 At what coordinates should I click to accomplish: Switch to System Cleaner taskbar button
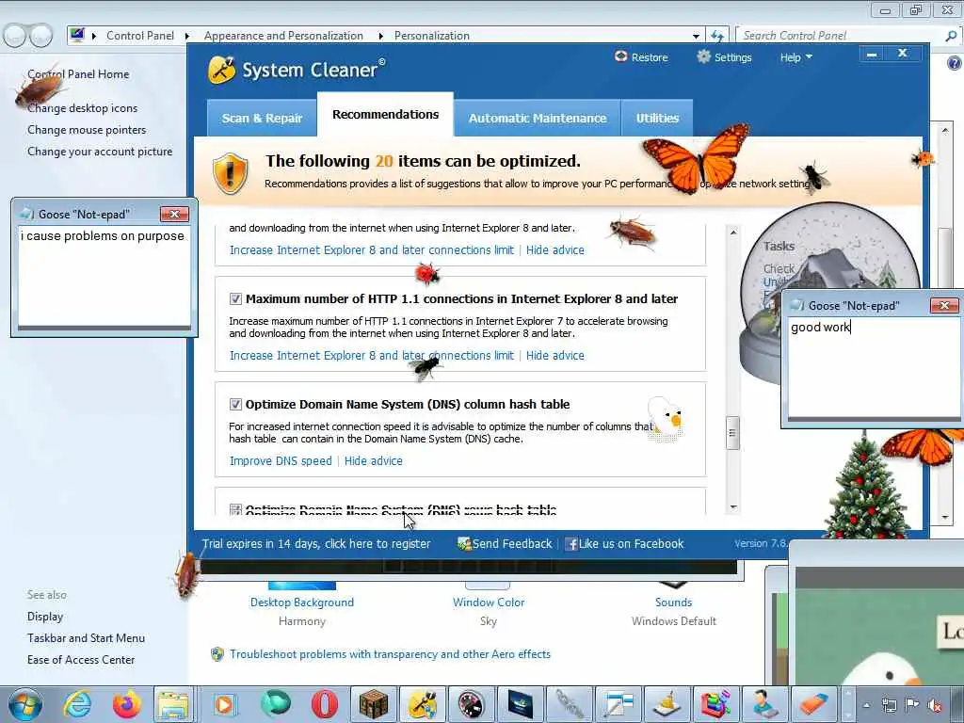pos(423,704)
